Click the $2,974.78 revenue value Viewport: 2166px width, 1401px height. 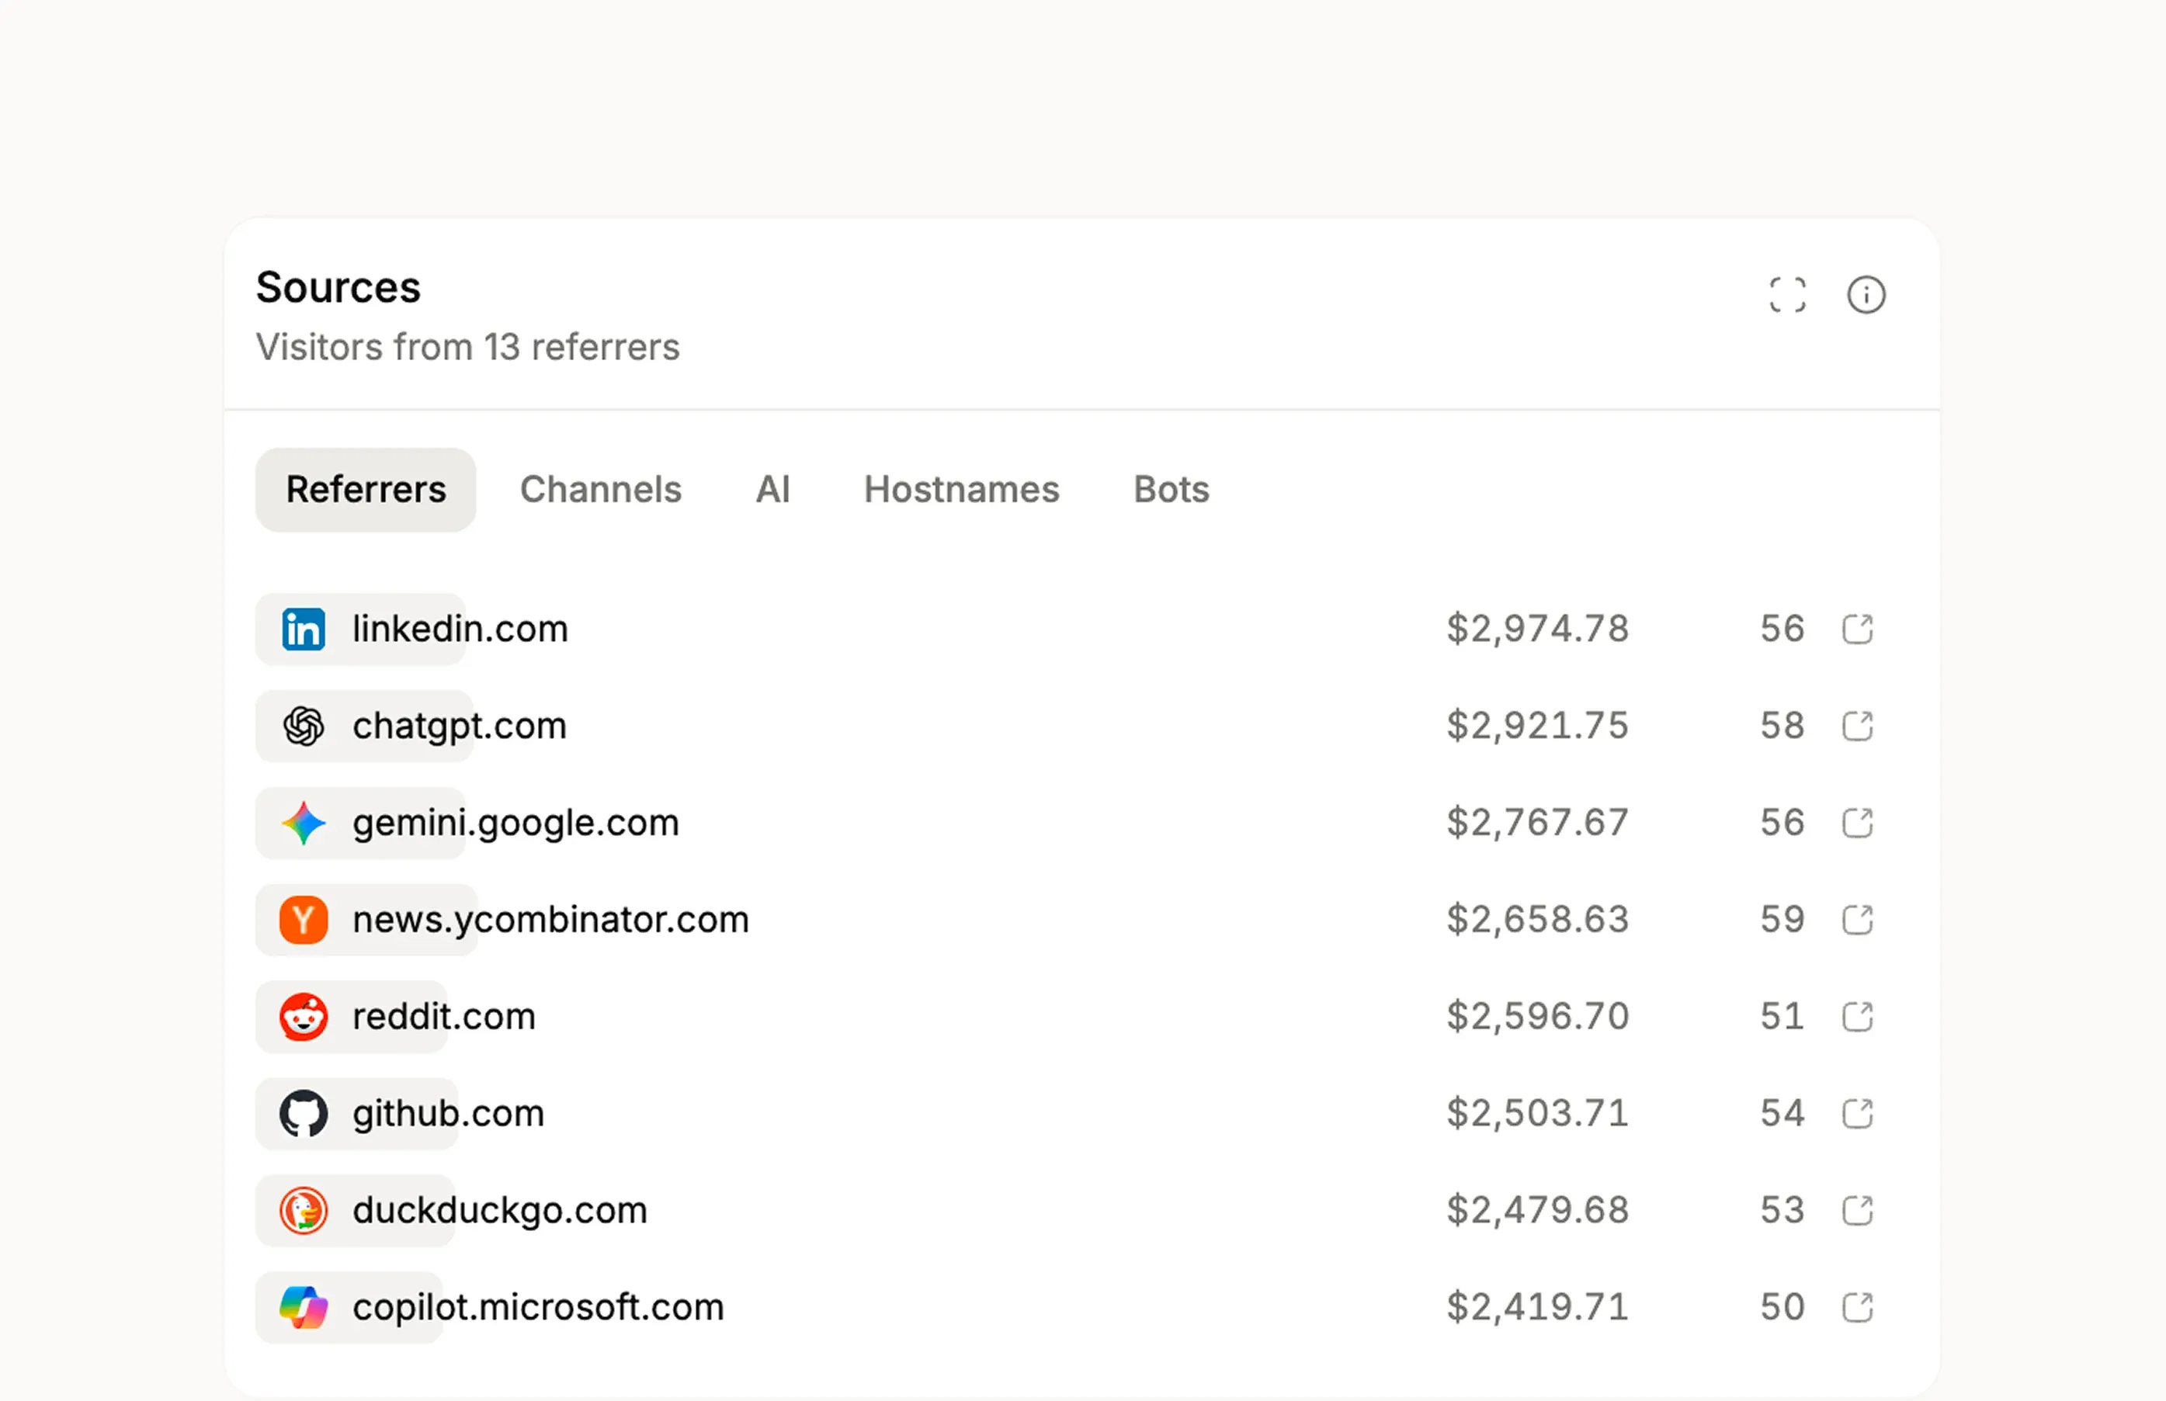(1537, 629)
